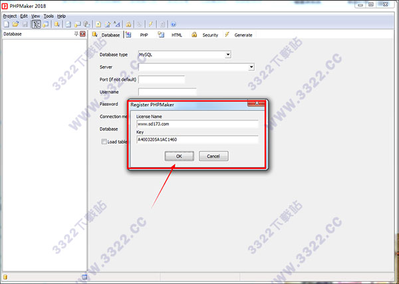Toggle the highlighted dotted-grid toolbar icon

coord(36,24)
